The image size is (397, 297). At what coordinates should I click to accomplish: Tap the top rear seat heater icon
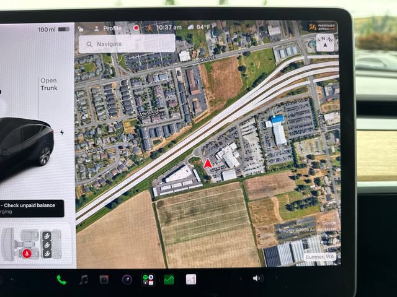pyautogui.click(x=47, y=236)
